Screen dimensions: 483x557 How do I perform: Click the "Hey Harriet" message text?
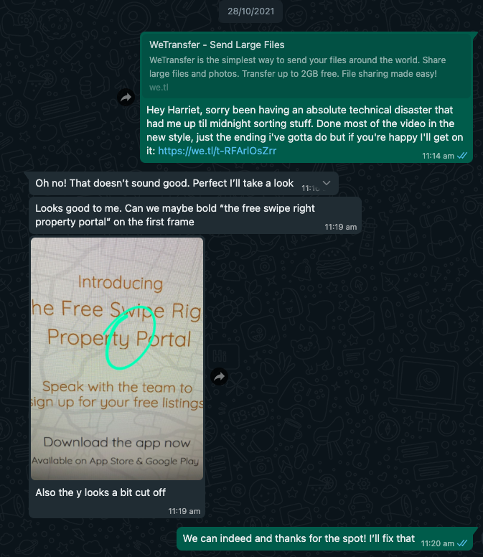pyautogui.click(x=305, y=131)
